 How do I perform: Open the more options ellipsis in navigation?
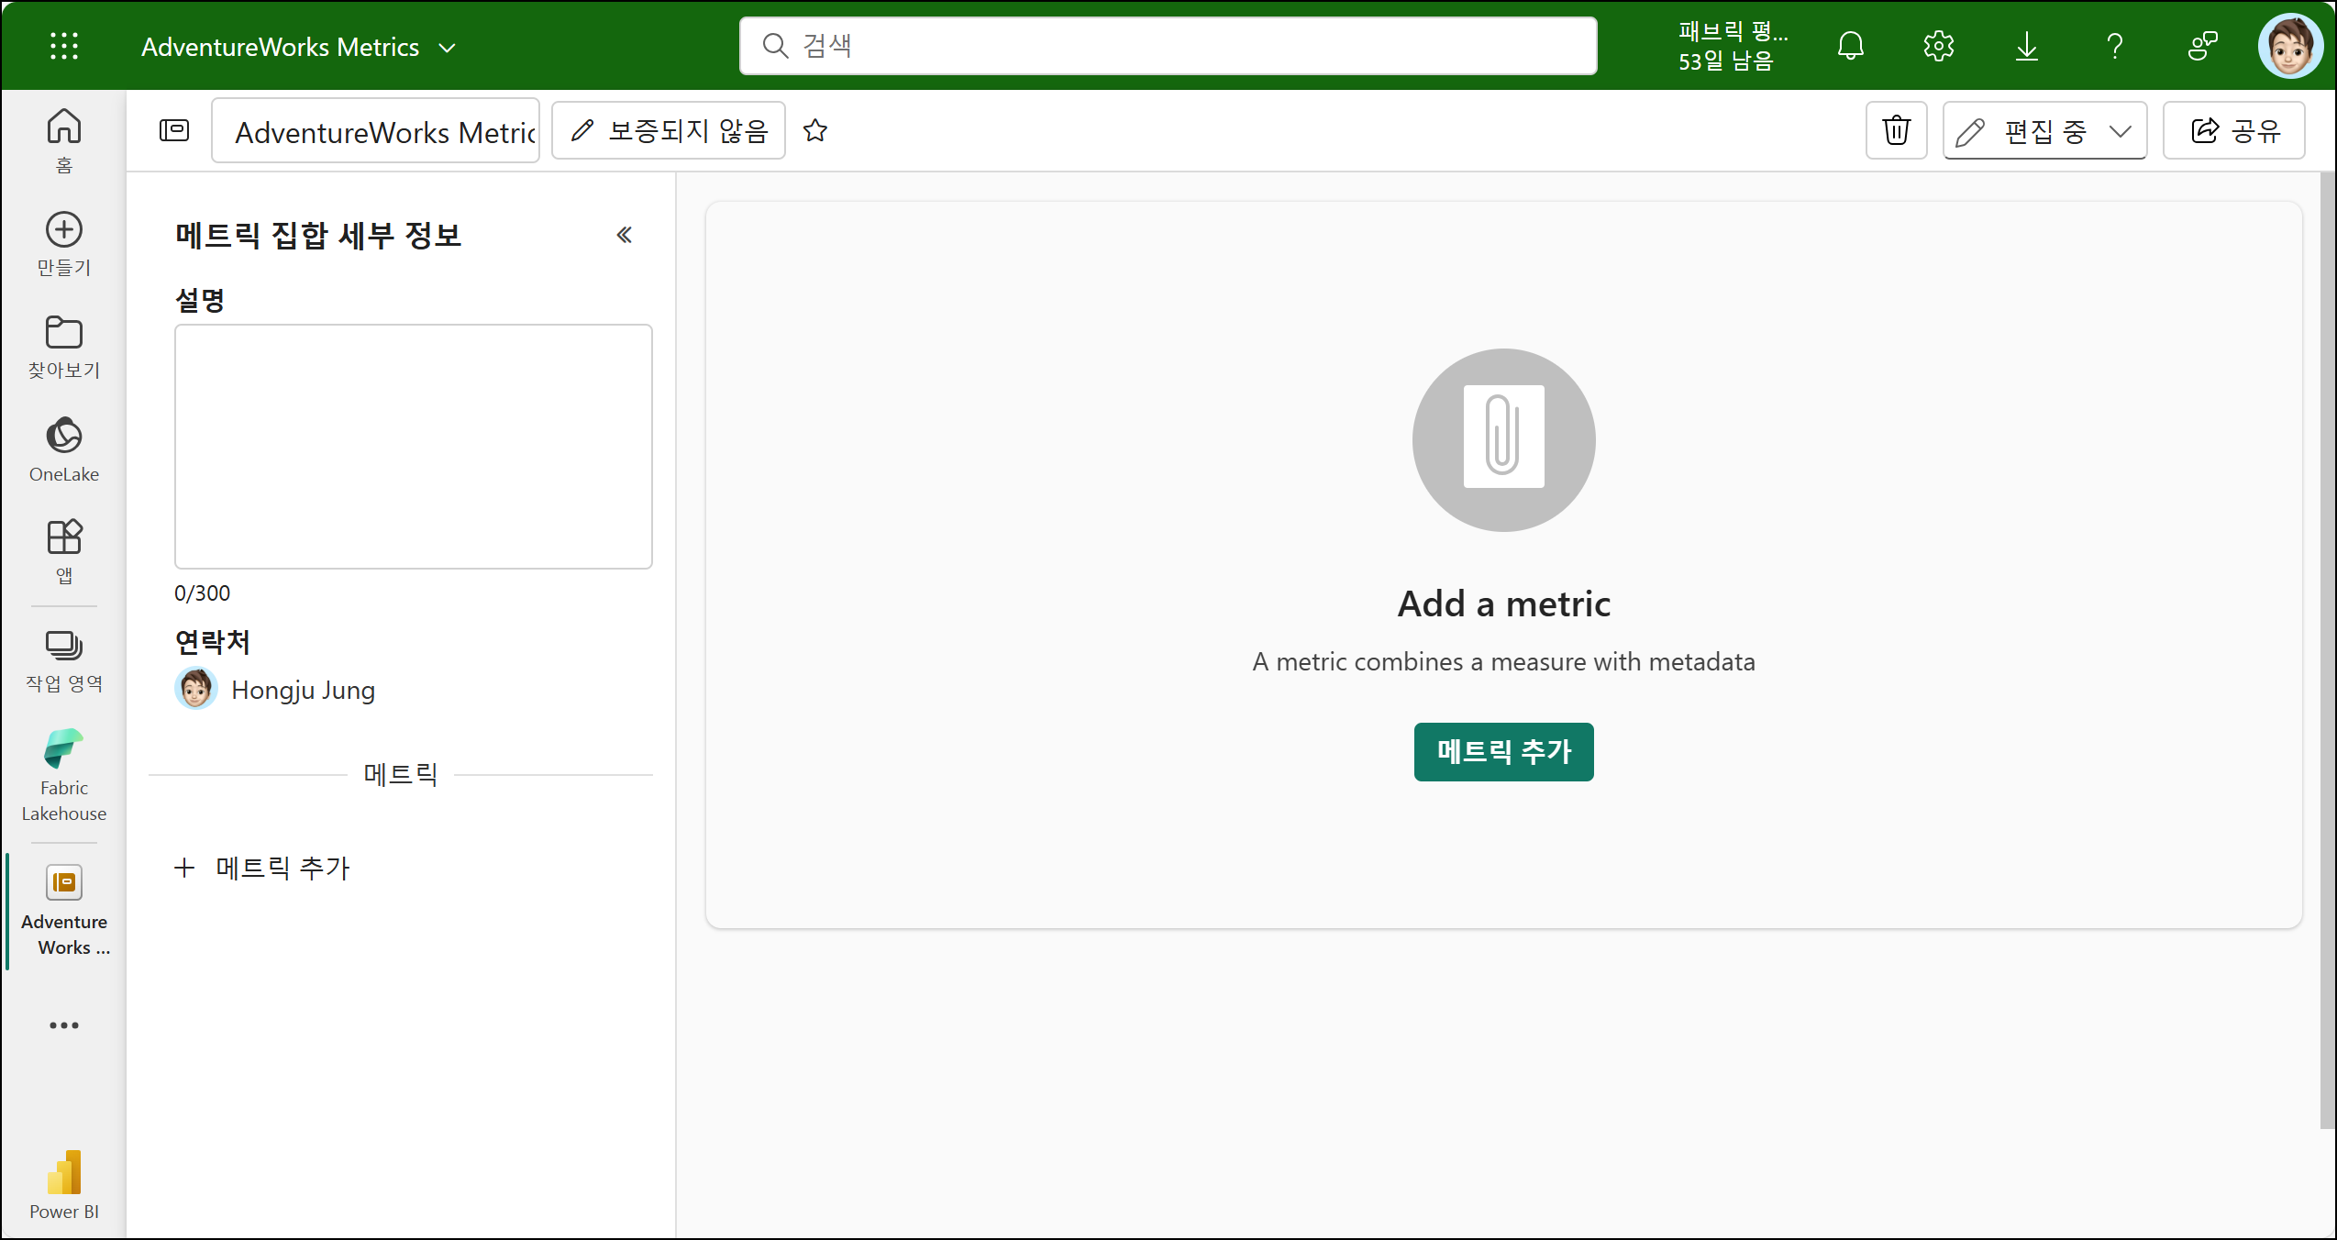coord(63,1024)
